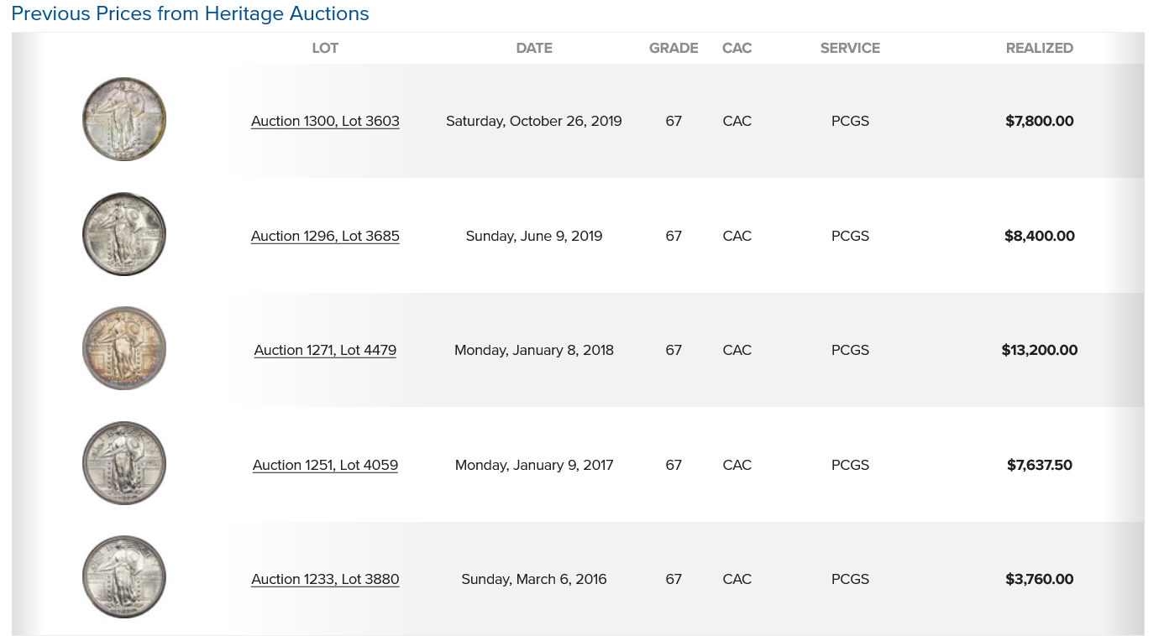Click the LOT column header
The image size is (1164, 636).
(325, 48)
